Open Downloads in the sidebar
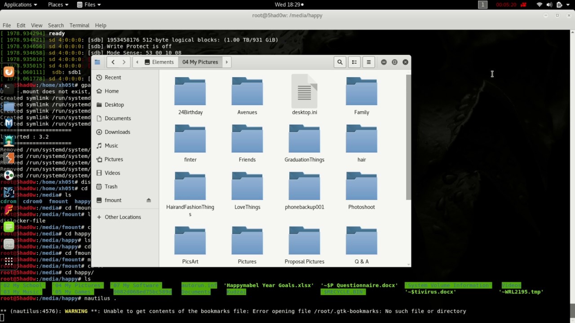 tap(125, 132)
